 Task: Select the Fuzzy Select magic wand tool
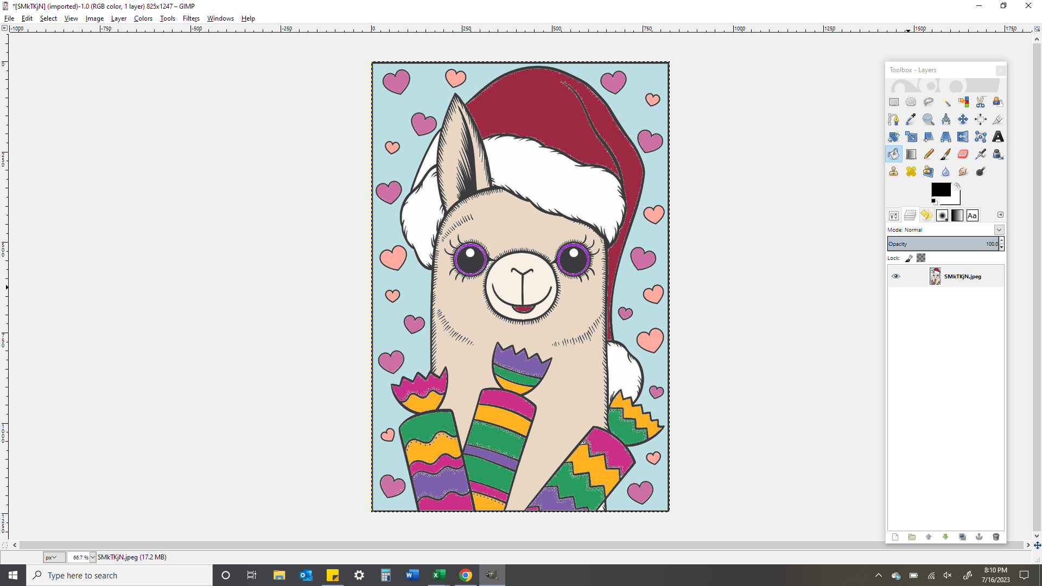tap(946, 102)
